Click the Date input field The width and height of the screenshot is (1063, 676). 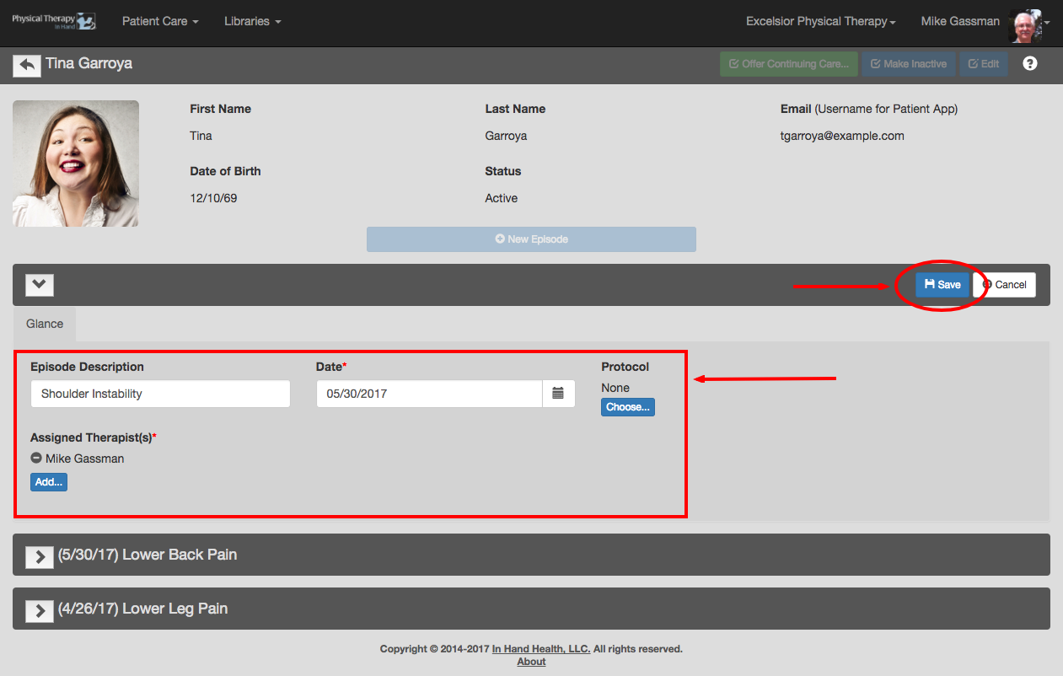429,394
